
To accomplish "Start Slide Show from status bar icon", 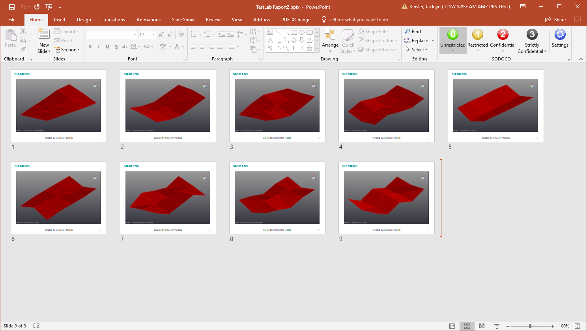I will tap(497, 326).
